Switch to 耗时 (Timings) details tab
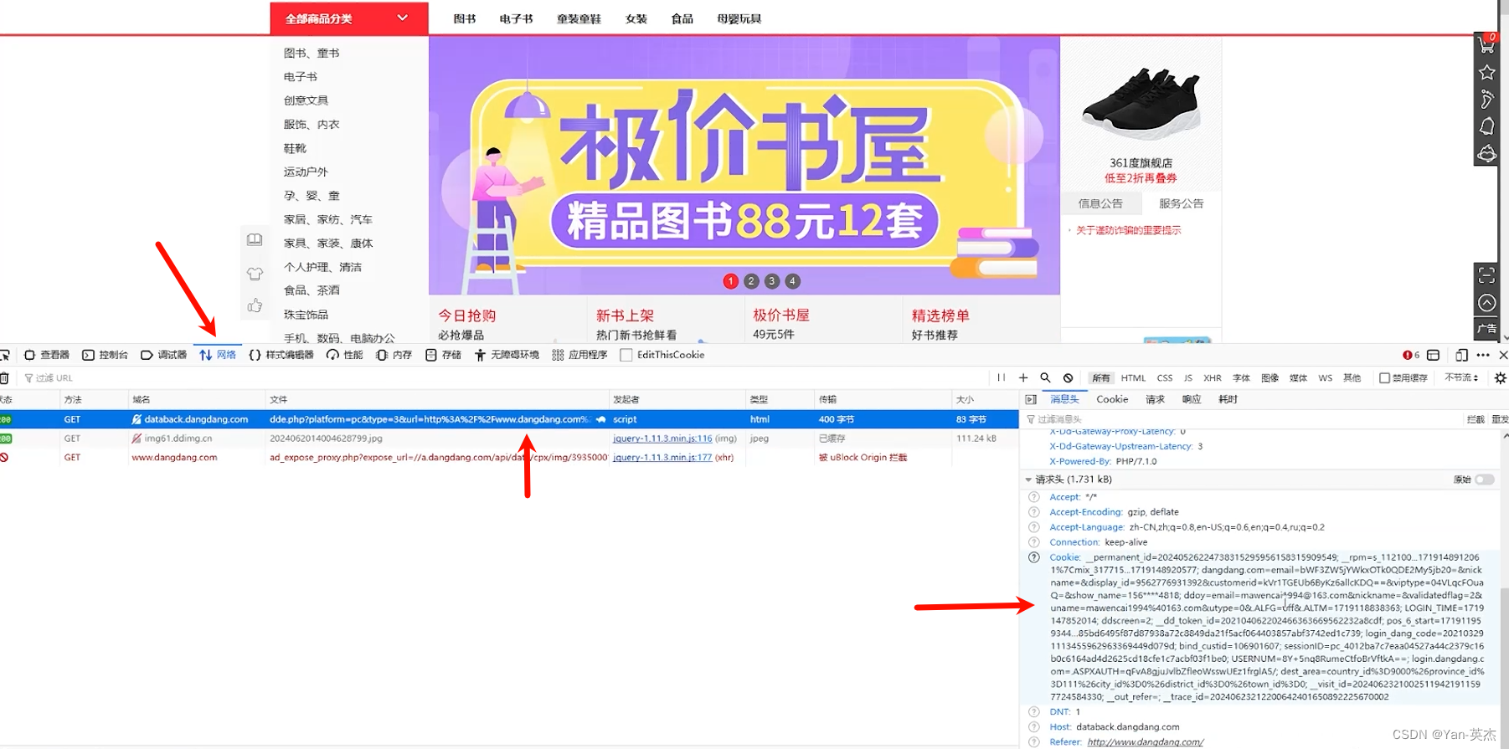 [1228, 399]
